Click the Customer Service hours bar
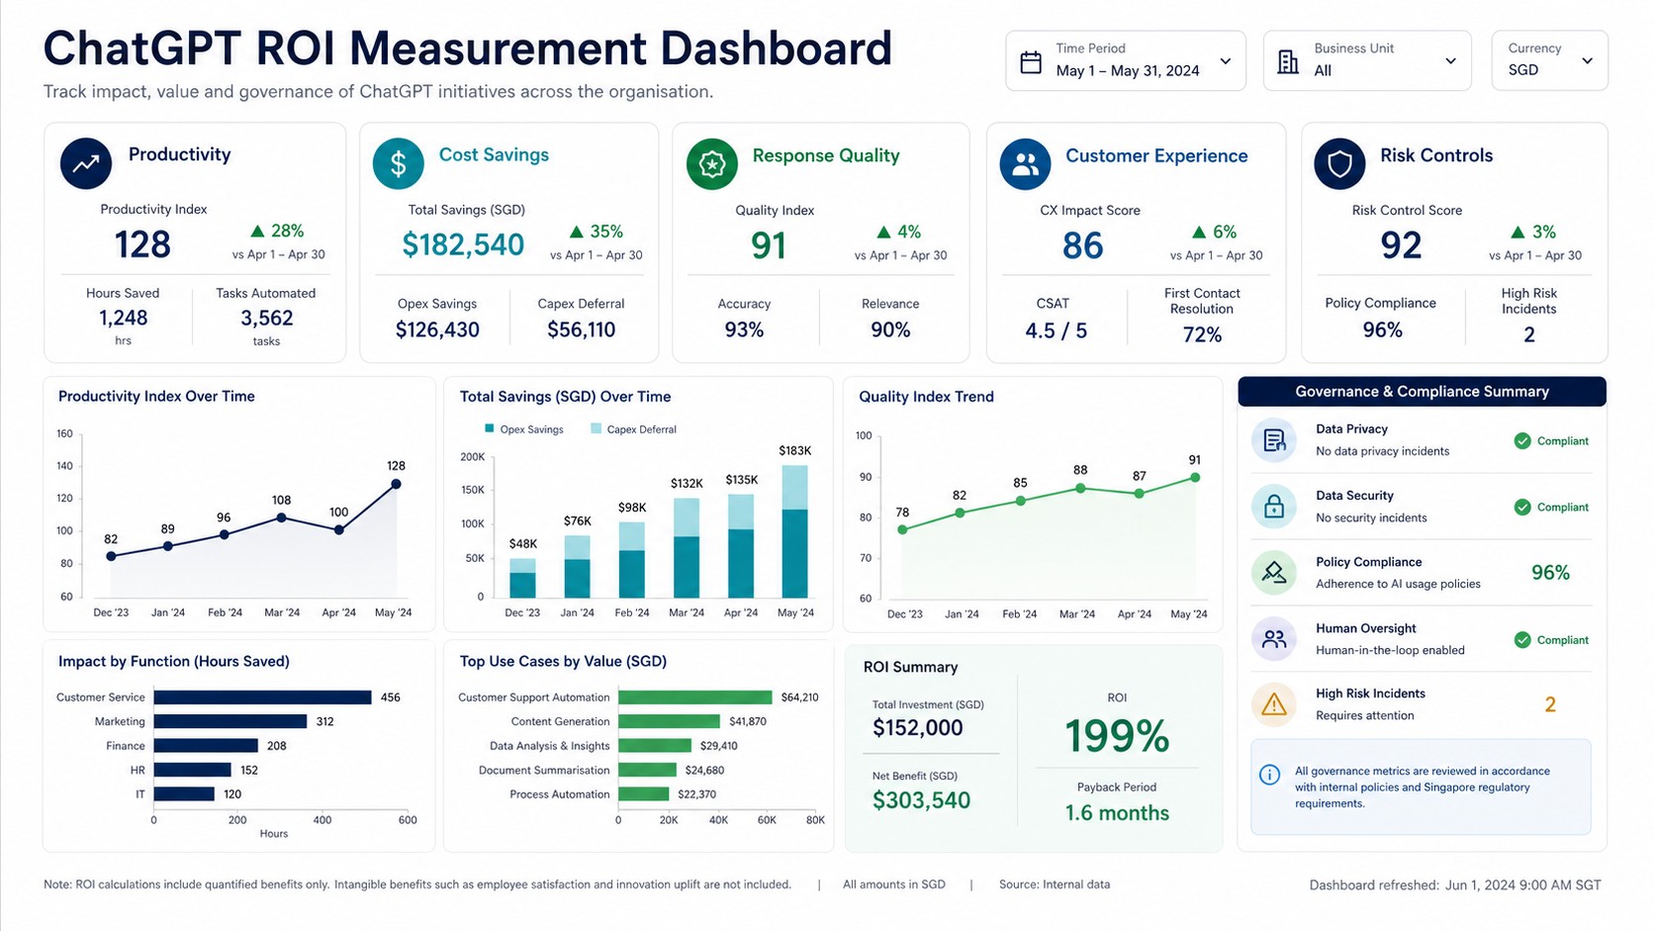1654x931 pixels. point(262,698)
